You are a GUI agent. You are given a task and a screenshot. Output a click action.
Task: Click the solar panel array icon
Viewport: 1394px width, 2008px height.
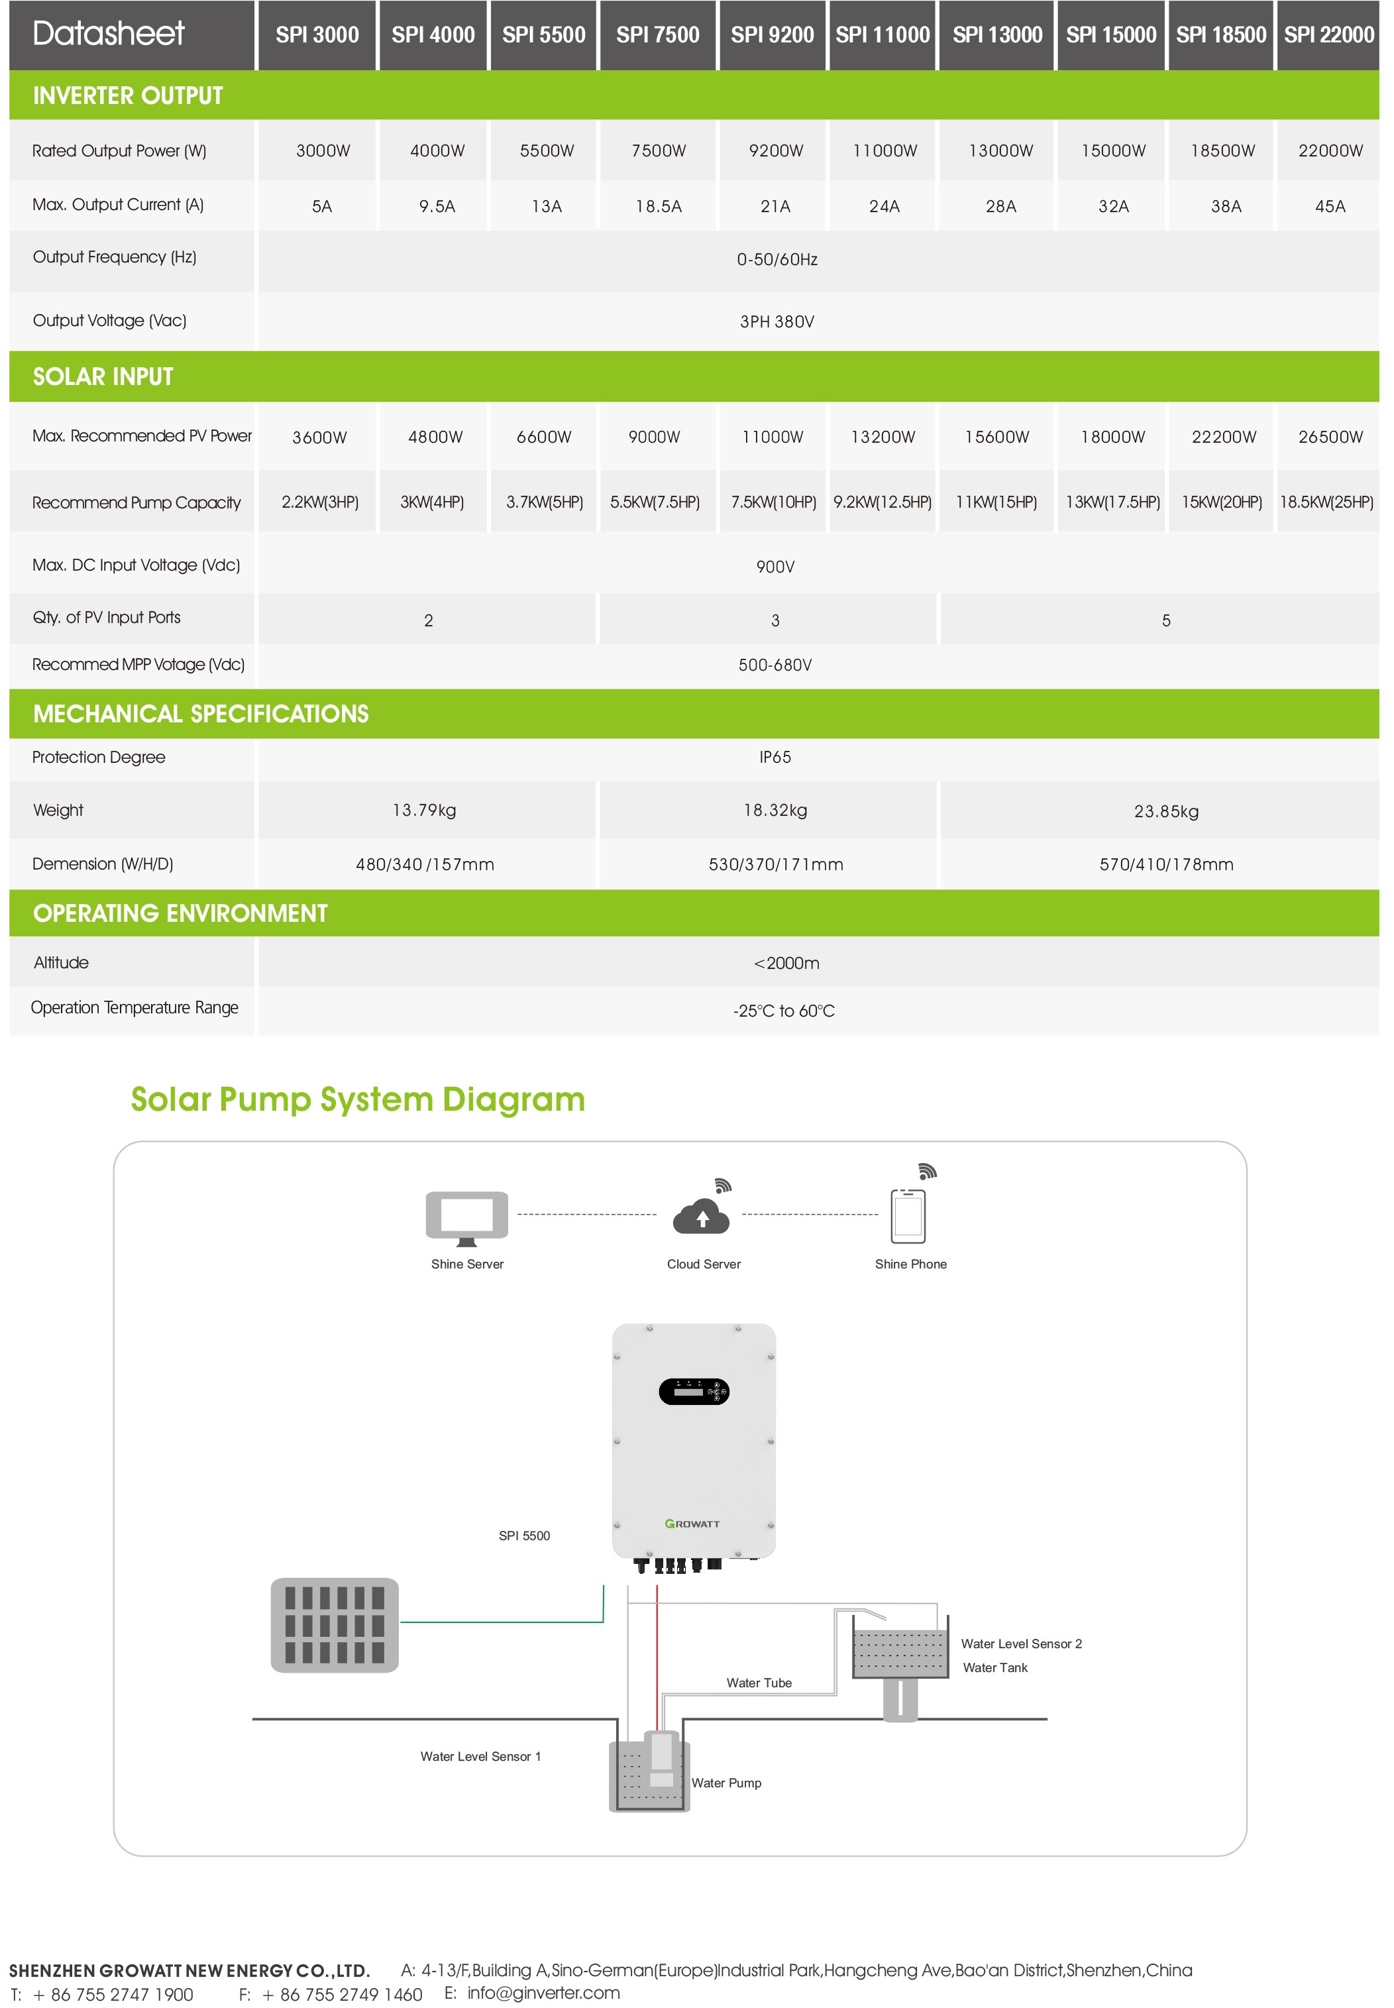pos(335,1624)
